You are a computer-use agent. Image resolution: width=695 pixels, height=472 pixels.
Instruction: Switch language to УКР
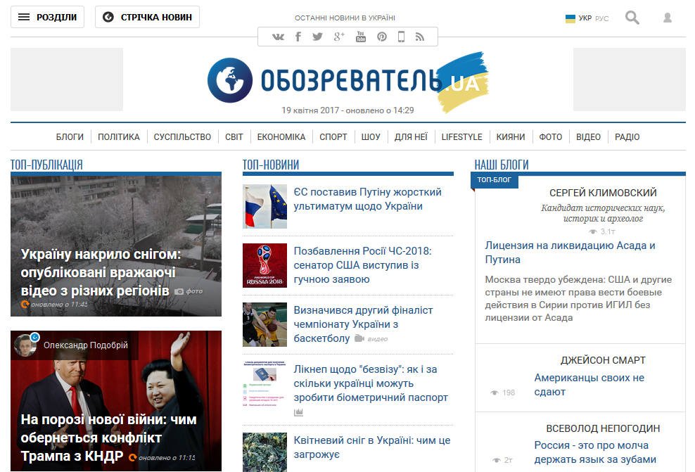[585, 18]
